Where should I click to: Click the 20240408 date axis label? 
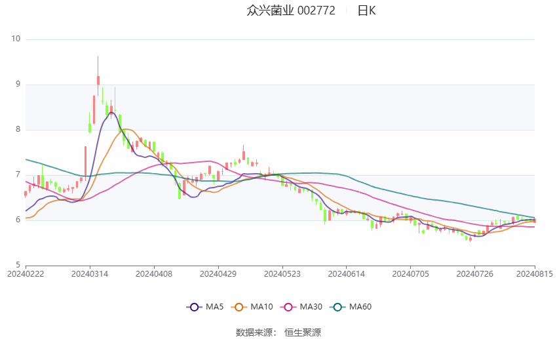pos(154,274)
